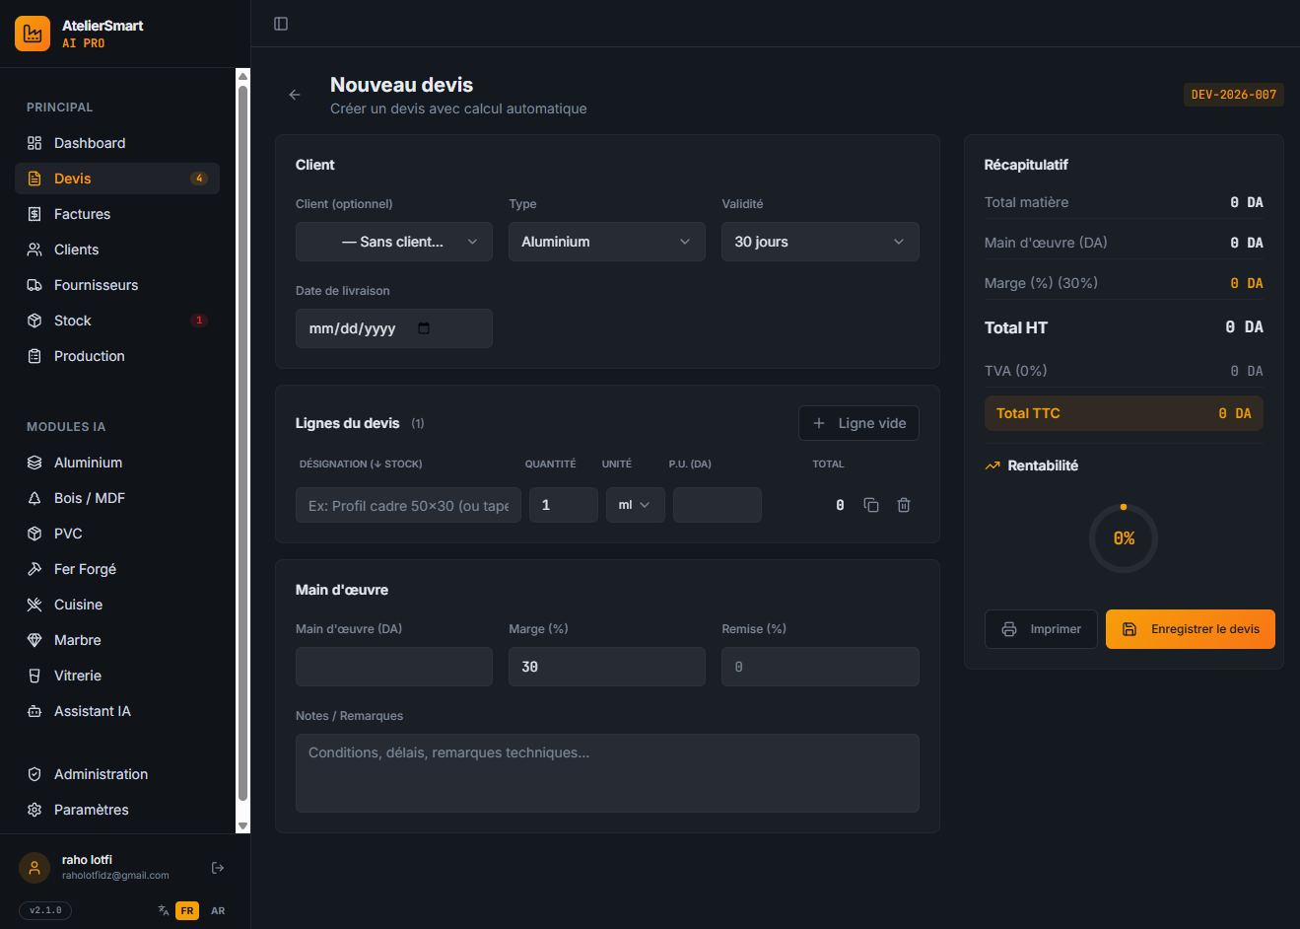
Task: Switch language to AR
Action: pos(218,910)
